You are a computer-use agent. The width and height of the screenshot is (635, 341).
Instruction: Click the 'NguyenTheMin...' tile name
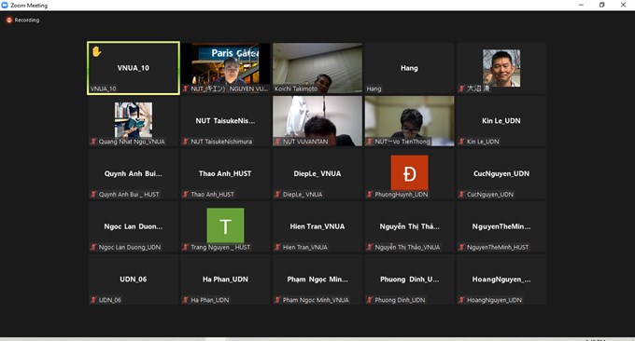point(501,226)
